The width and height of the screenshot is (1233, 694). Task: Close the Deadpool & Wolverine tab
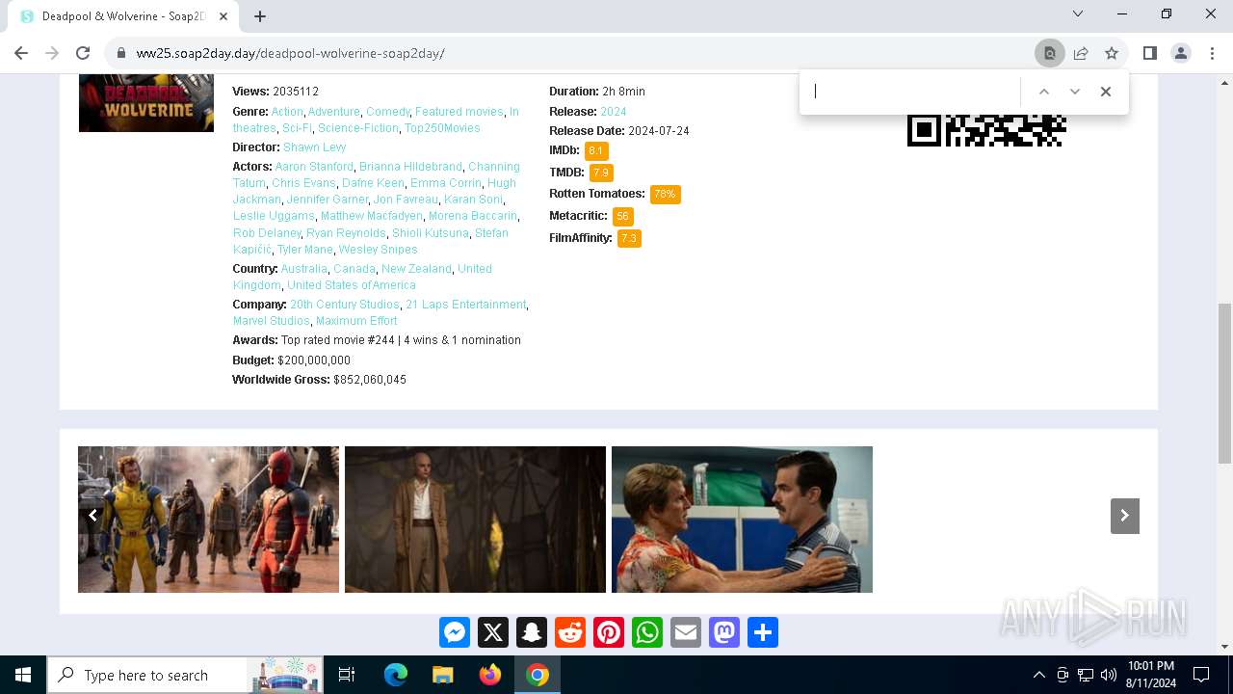(224, 16)
